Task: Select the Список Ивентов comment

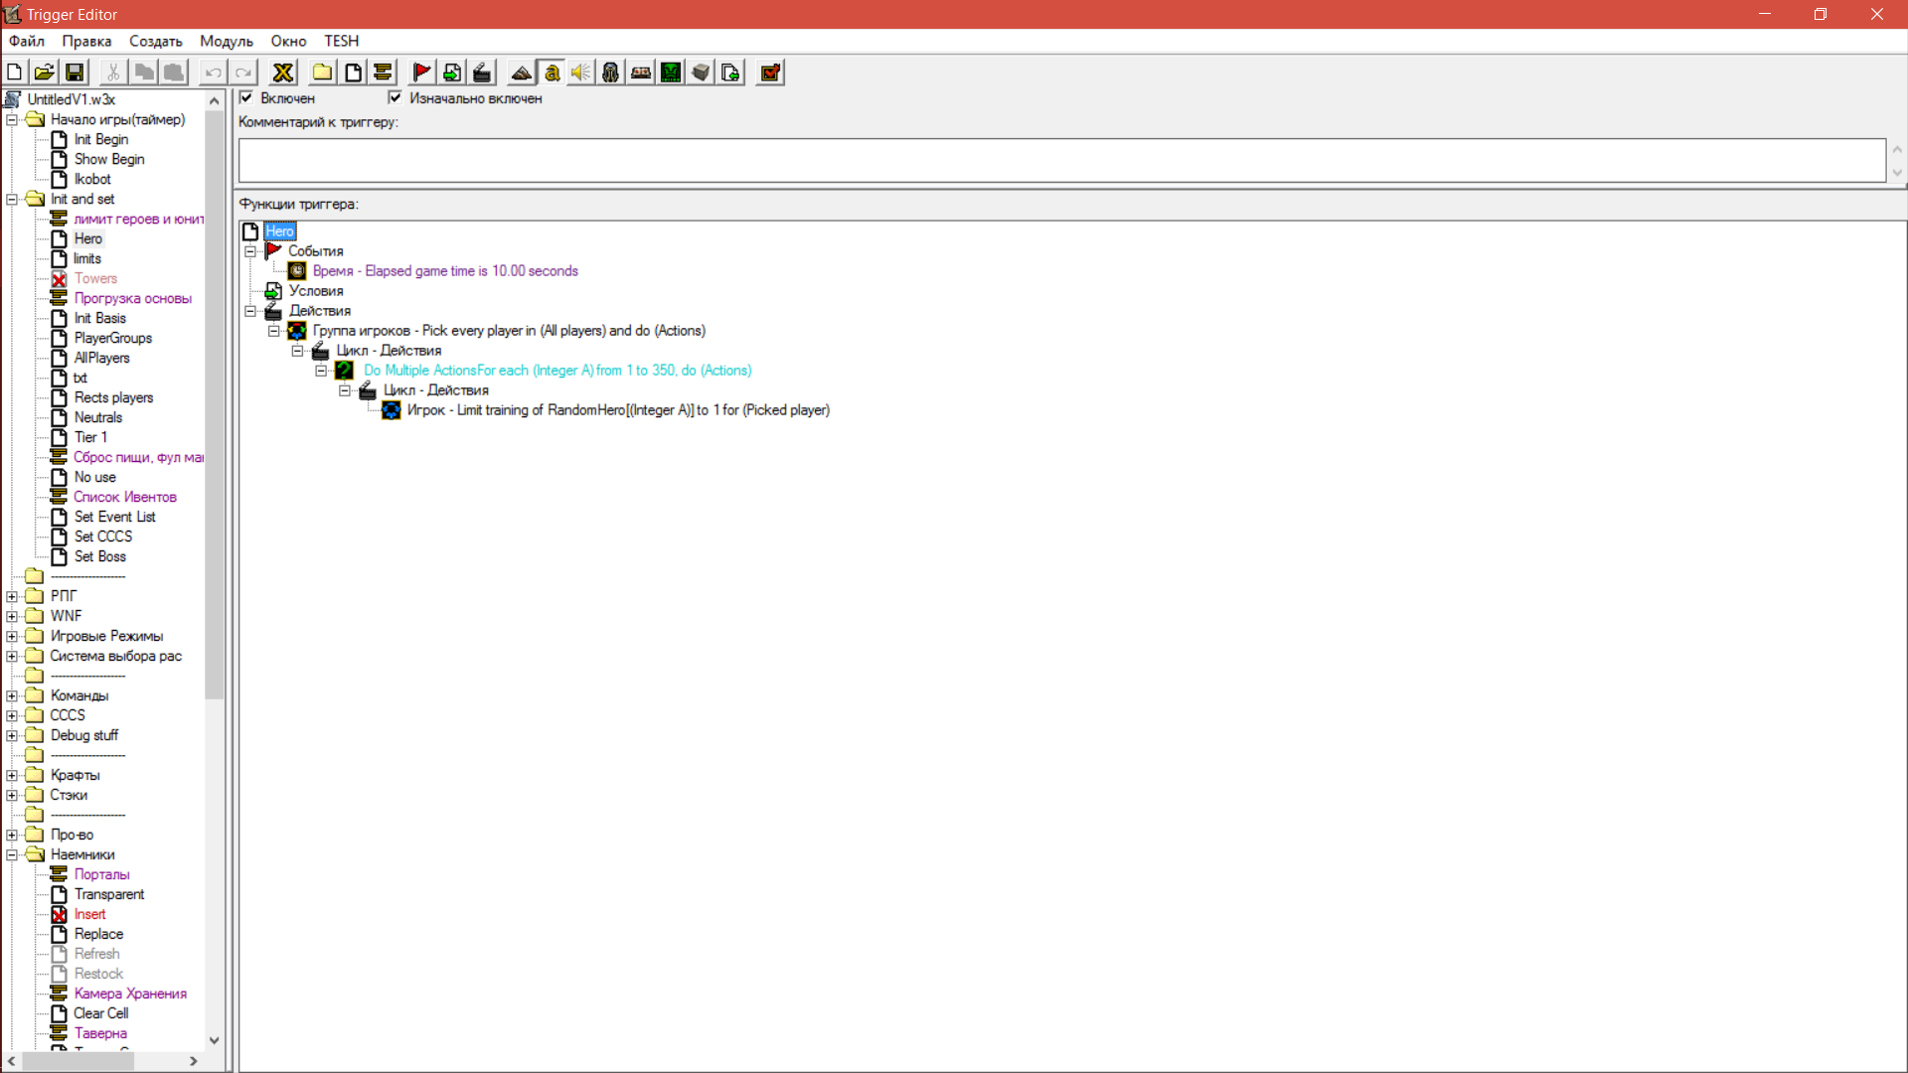Action: click(x=125, y=497)
